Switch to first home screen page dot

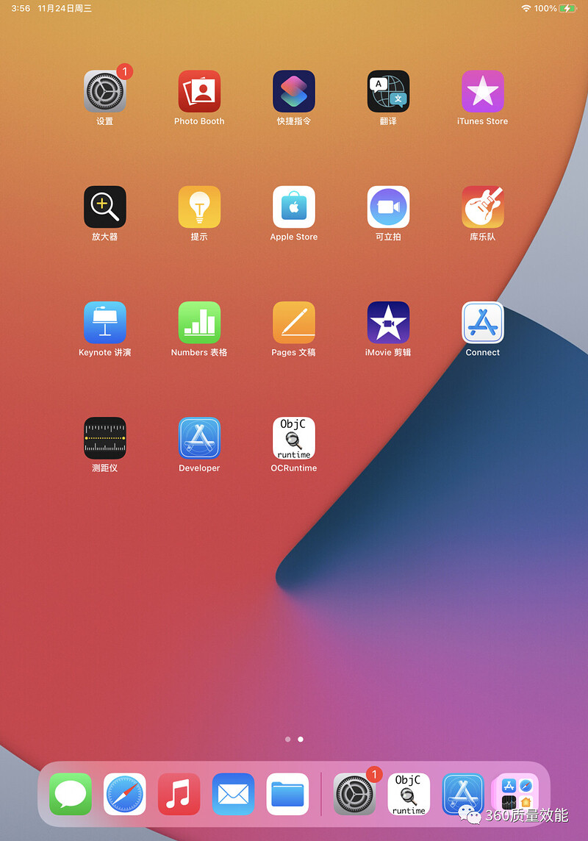click(288, 739)
